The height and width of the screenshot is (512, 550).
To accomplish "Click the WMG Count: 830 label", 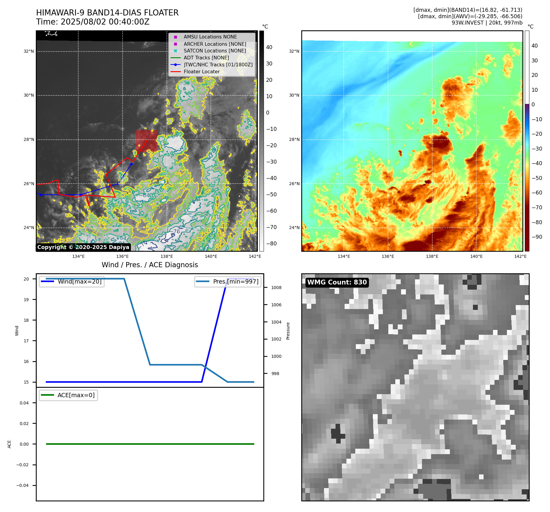I will [337, 282].
